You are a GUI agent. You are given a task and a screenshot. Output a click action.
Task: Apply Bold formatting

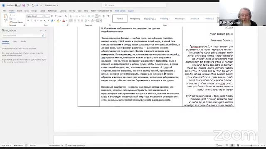click(28, 21)
